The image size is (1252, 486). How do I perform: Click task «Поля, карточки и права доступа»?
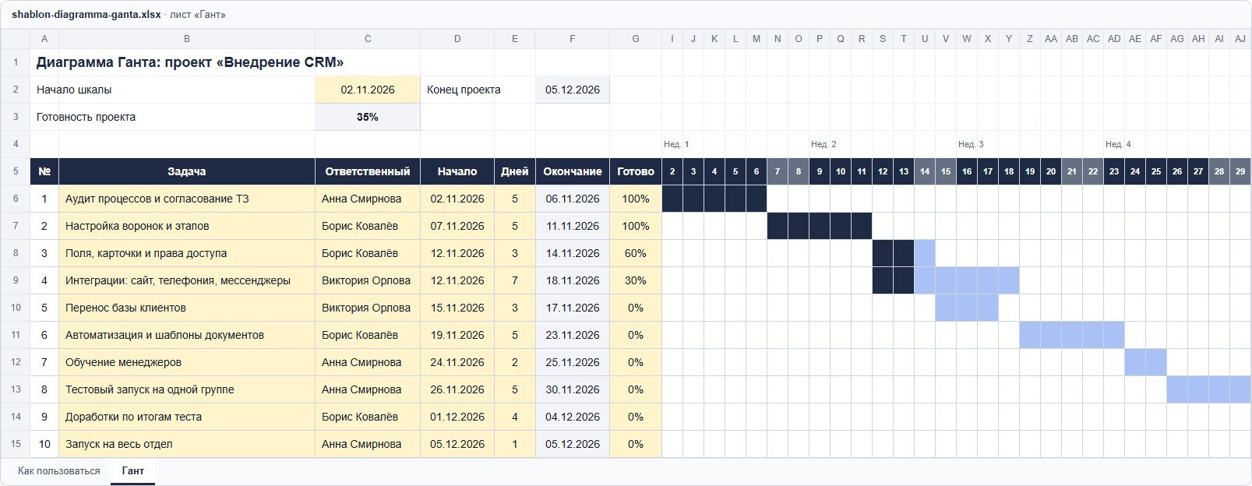point(187,253)
